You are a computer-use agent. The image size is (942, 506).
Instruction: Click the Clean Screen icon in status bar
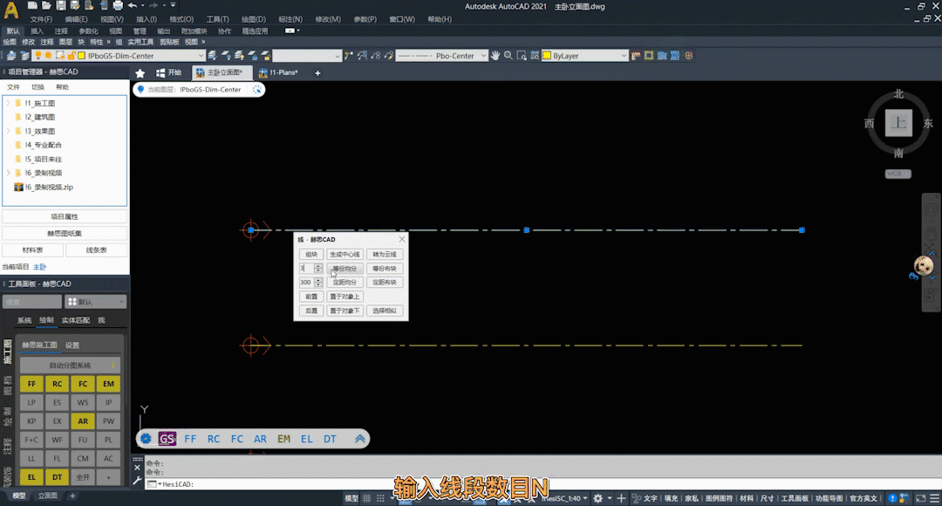click(x=921, y=498)
